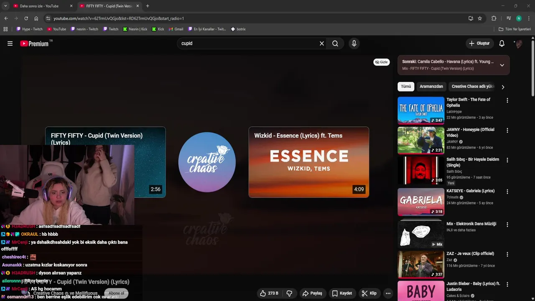535x301 pixels.
Task: Clear the search box with the X
Action: (x=322, y=43)
